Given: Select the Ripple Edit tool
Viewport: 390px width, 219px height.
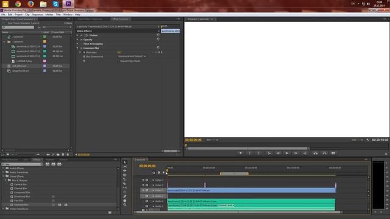Looking at the screenshot, I should (x=125, y=171).
